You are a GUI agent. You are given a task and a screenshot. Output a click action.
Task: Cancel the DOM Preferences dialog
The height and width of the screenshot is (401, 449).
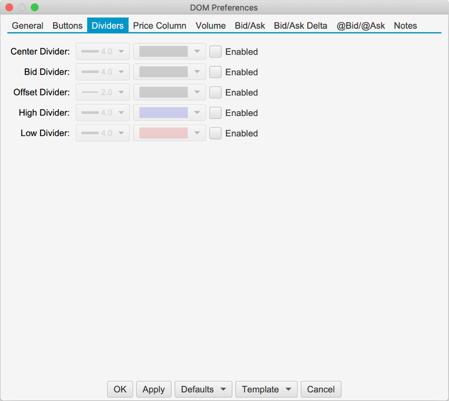(x=321, y=389)
